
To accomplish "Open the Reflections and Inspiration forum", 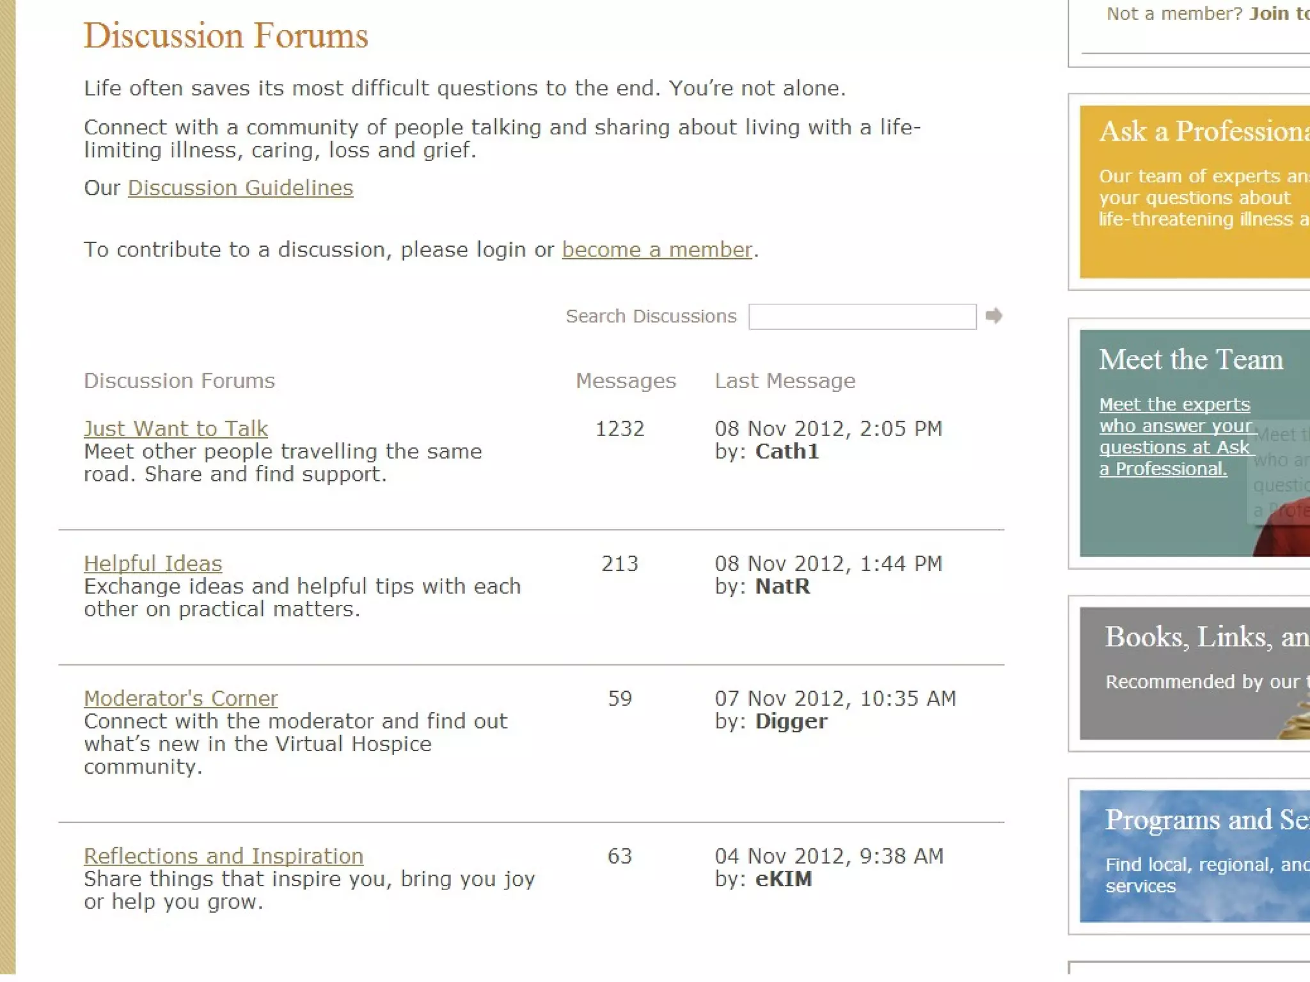I will tap(223, 856).
